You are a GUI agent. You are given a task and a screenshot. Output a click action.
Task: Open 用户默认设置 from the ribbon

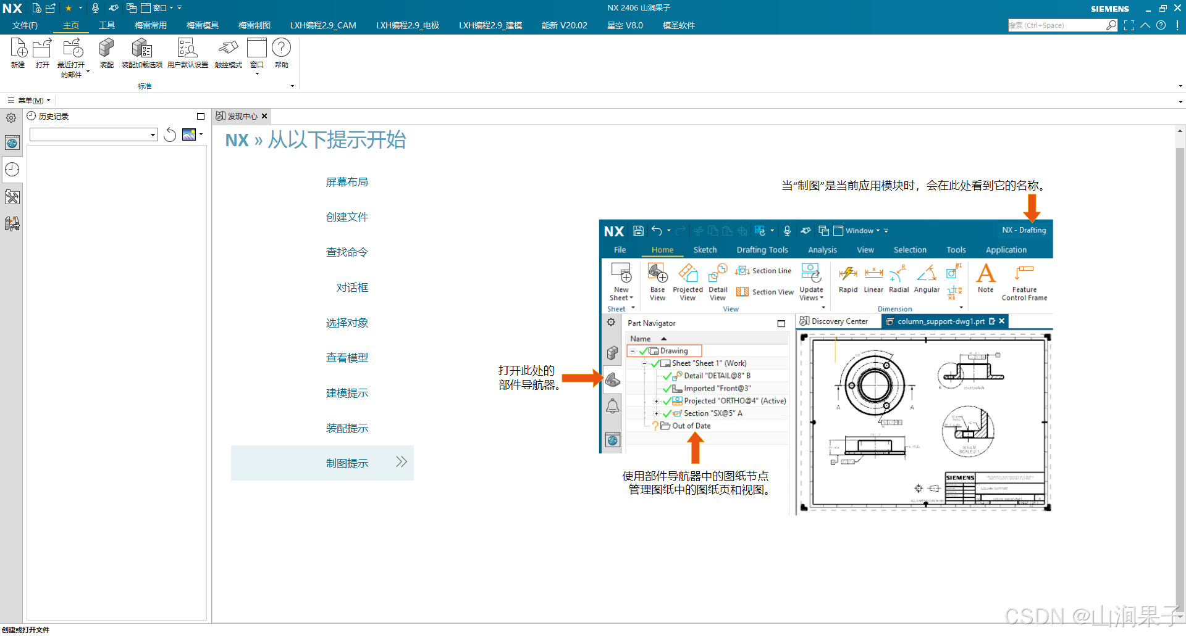[x=188, y=53]
